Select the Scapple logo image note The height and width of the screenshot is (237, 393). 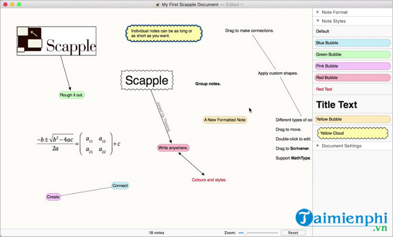pyautogui.click(x=57, y=41)
